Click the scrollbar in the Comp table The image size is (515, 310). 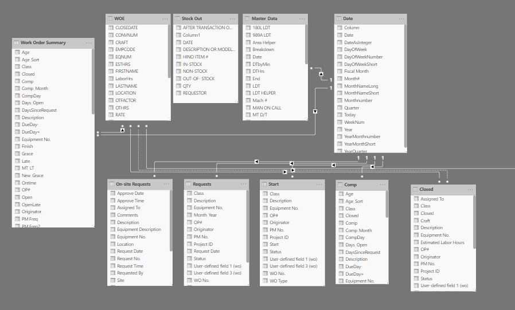click(387, 204)
